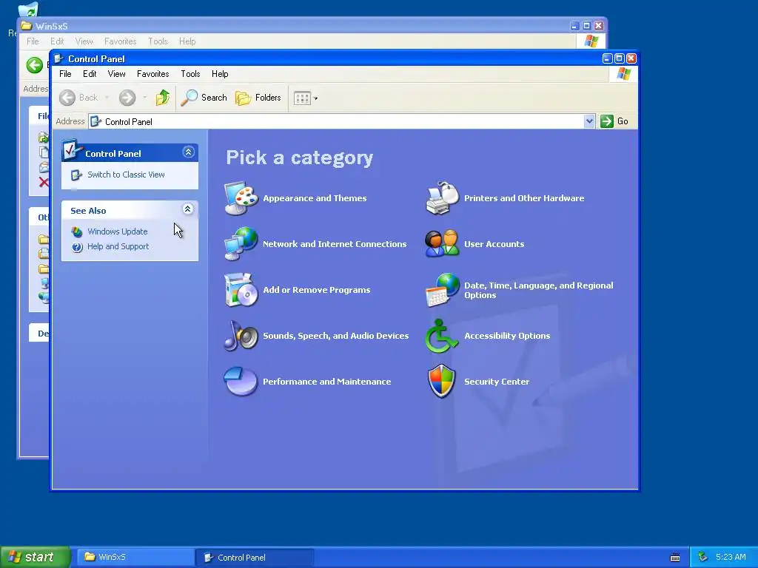Open the Performance and Maintenance pie chart icon

click(241, 381)
